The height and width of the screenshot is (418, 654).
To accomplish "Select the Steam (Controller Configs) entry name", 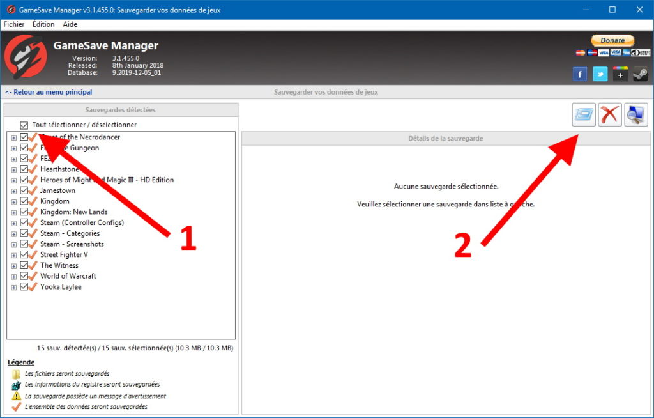I will pyautogui.click(x=82, y=222).
